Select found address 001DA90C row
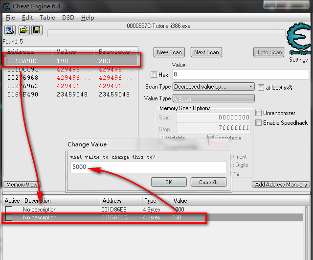The width and height of the screenshot is (313, 260). 70,61
